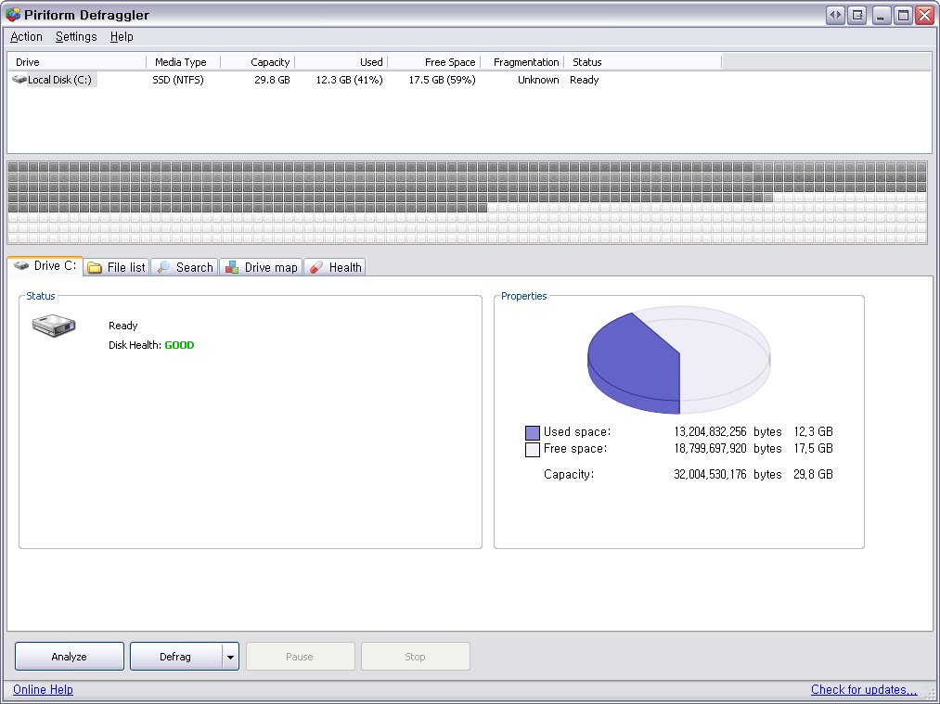This screenshot has width=940, height=704.
Task: Click the Used space color swatch
Action: [x=533, y=432]
